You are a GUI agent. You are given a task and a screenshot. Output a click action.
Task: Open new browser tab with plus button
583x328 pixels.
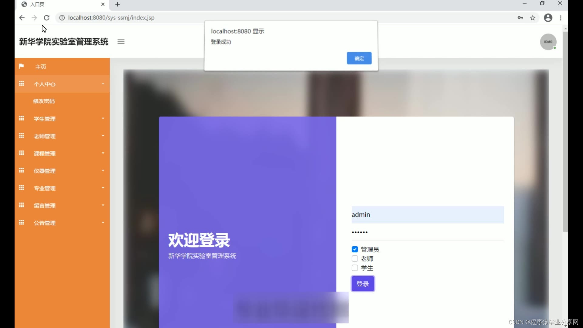[118, 4]
